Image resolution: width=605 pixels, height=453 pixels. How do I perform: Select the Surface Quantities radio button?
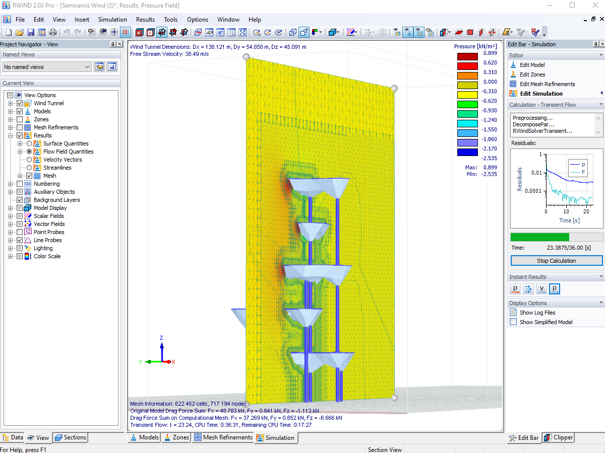coord(29,143)
